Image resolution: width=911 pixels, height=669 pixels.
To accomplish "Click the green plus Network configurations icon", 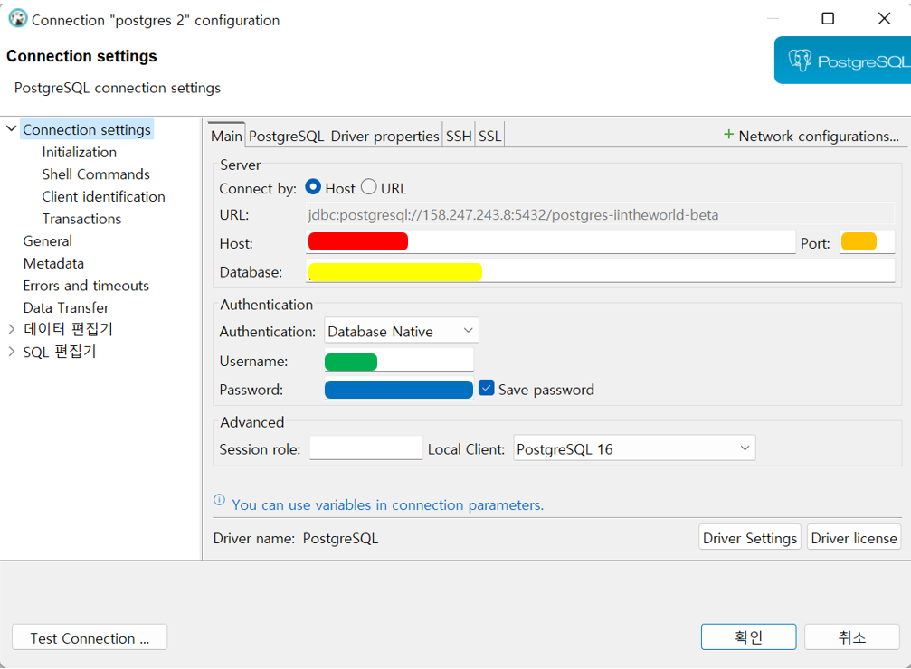I will click(x=728, y=135).
